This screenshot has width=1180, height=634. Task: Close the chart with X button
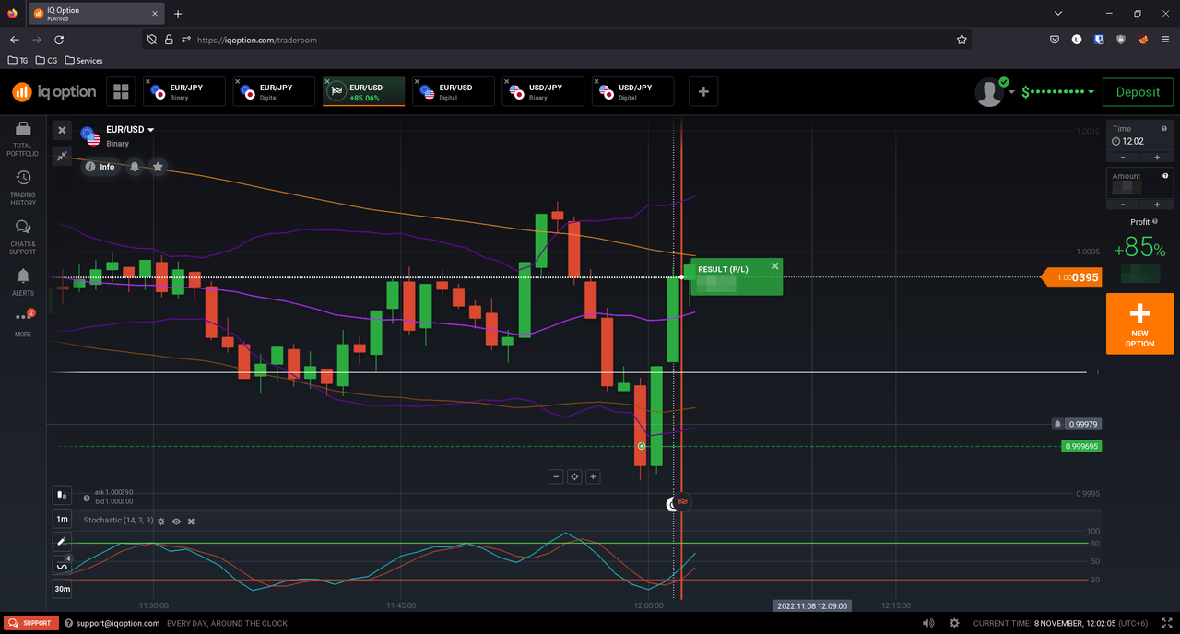click(62, 130)
